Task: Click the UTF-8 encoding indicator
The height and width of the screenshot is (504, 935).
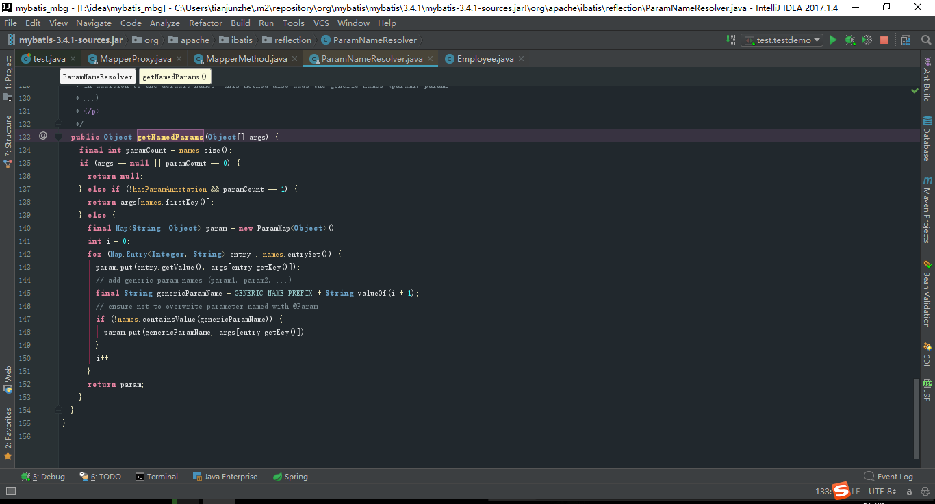Action: 880,491
